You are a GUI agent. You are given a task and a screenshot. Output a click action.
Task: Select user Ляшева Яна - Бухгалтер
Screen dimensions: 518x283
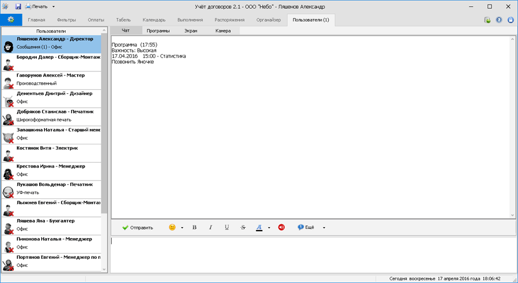point(51,225)
